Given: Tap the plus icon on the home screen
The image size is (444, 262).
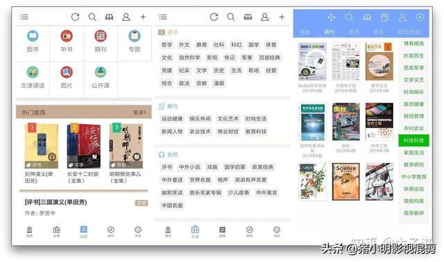Looking at the screenshot, I should (x=144, y=17).
